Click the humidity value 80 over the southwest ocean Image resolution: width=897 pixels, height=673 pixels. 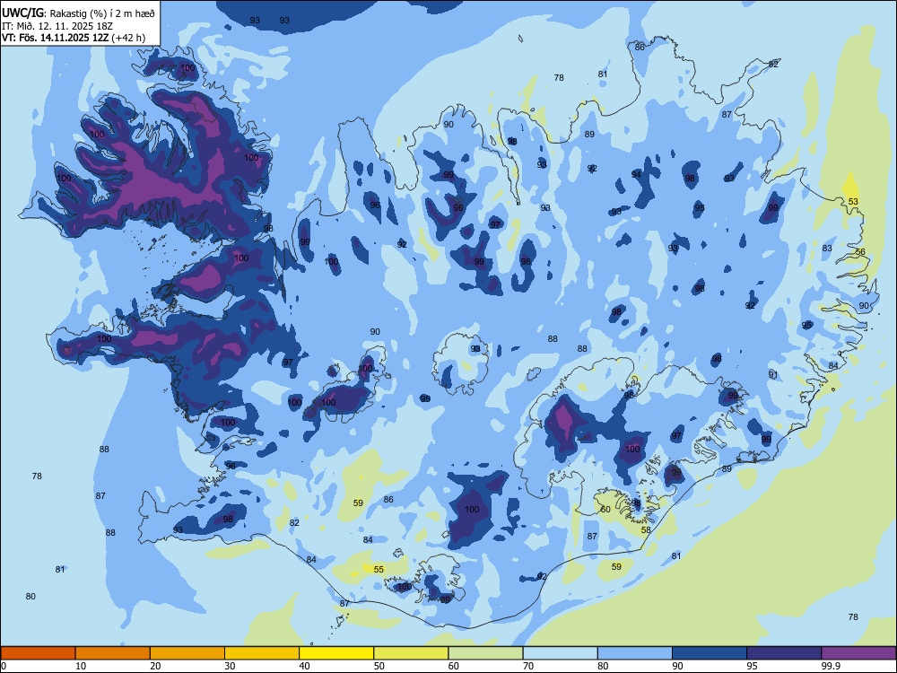[30, 597]
